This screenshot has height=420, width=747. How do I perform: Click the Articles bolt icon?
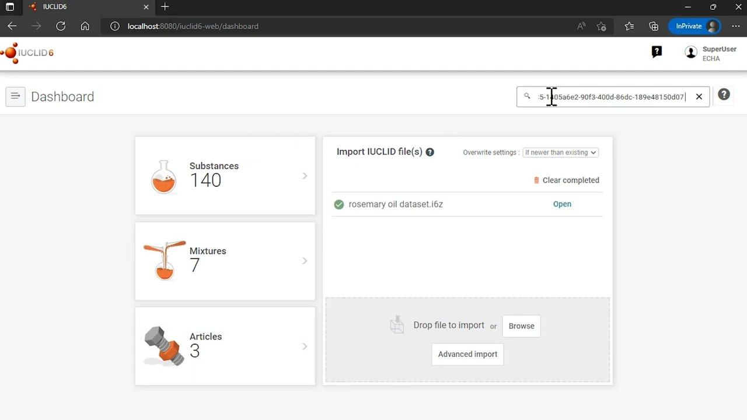click(164, 346)
